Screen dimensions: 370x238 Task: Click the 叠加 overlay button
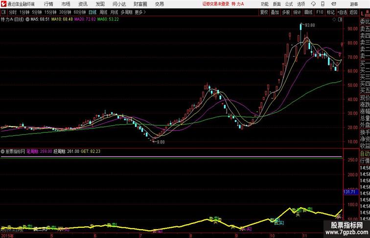pyautogui.click(x=275, y=12)
